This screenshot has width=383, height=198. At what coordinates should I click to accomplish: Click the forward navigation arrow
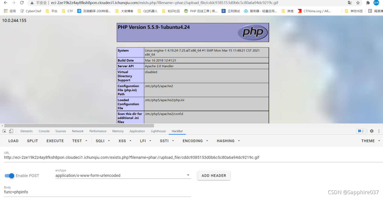(14, 3)
